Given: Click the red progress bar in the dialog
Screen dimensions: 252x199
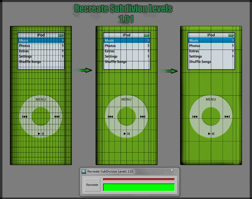Looking at the screenshot, I should click(x=138, y=179).
